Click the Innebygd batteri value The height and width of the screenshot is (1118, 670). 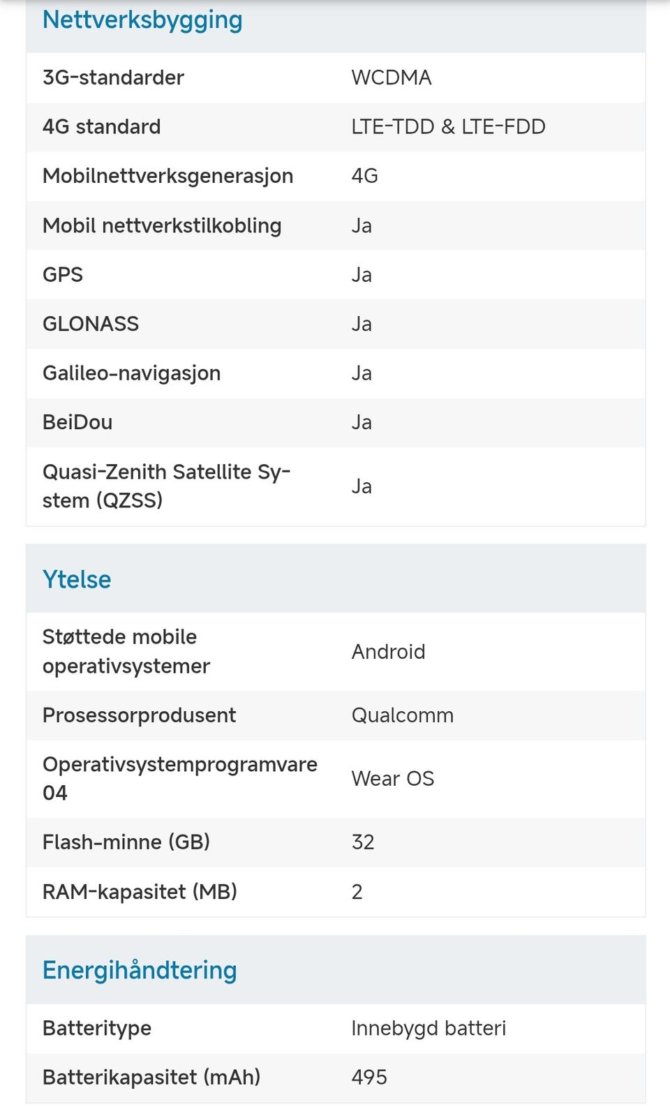[429, 1029]
